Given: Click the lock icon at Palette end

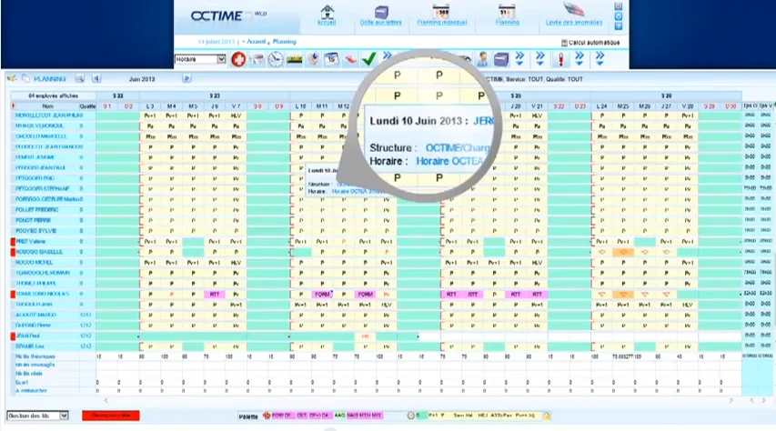Looking at the screenshot, I should [x=547, y=416].
